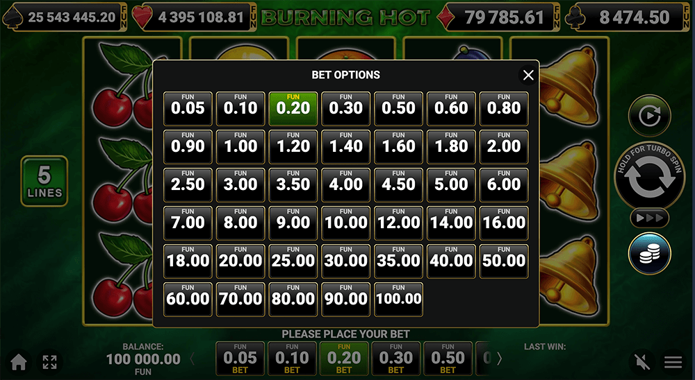
Task: Click the maximum 100.00 bet option
Action: point(398,300)
